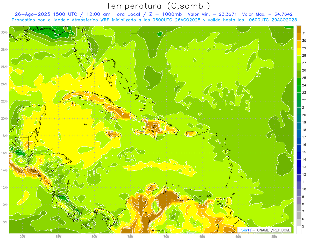This screenshot has height=240, width=311.
Task: Click the 28N latitude axis label
Action: click(x=4, y=49)
